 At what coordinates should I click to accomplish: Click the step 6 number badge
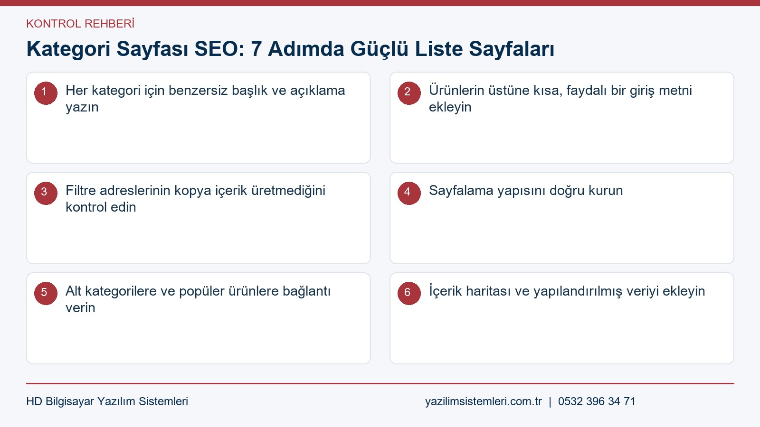pos(409,293)
